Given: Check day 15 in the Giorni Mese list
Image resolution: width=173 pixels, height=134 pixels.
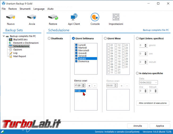Looking at the screenshot, I should click(x=116, y=53).
